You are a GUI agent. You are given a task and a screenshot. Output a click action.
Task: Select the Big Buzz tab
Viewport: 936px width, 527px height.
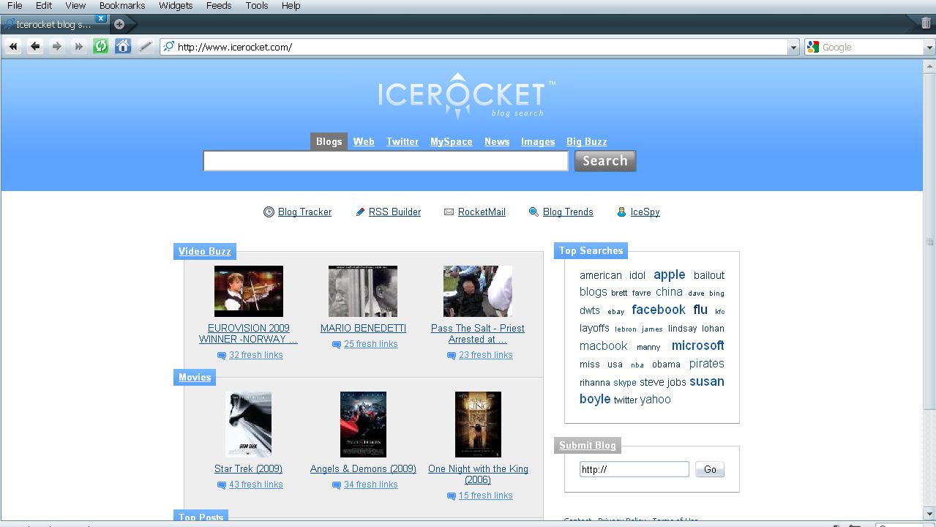[586, 141]
